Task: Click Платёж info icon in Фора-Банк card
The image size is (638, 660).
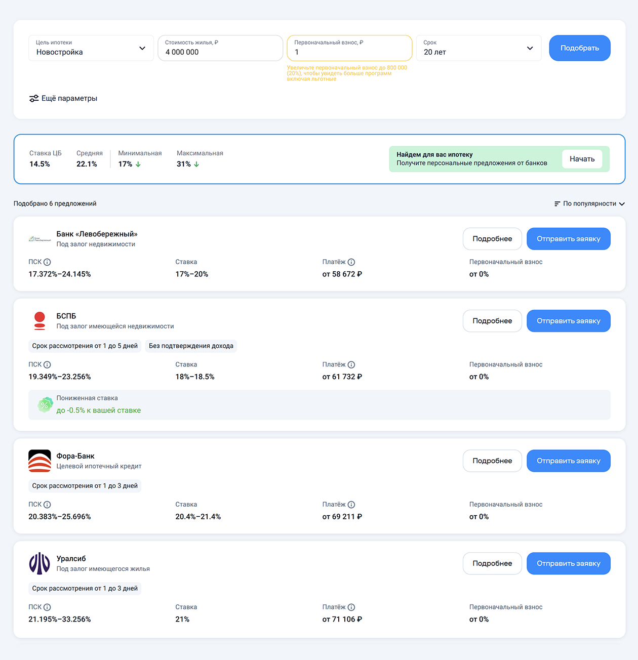Action: pos(351,505)
